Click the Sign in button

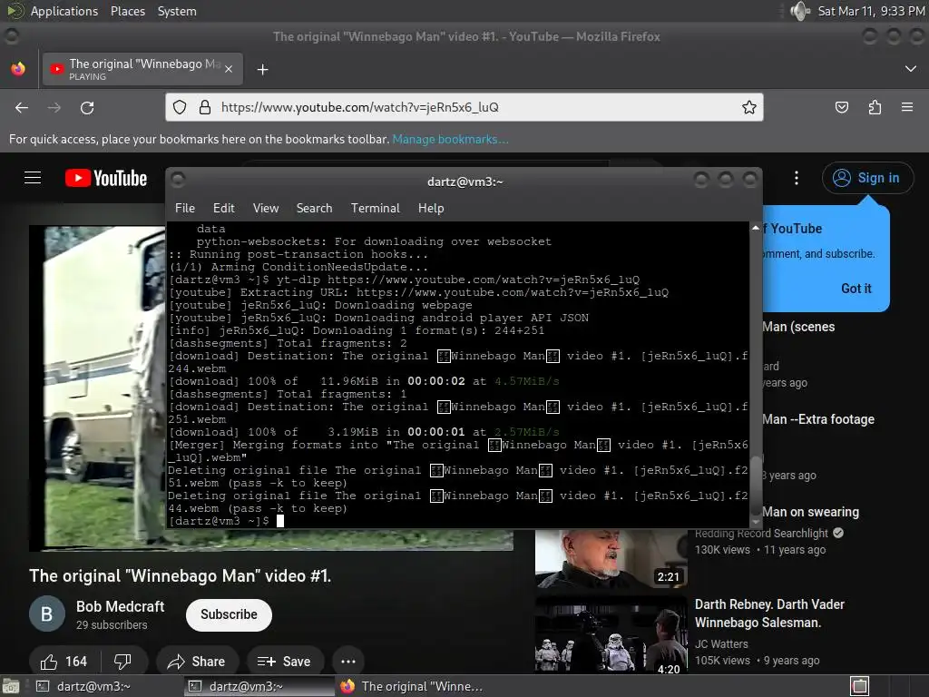(x=867, y=178)
